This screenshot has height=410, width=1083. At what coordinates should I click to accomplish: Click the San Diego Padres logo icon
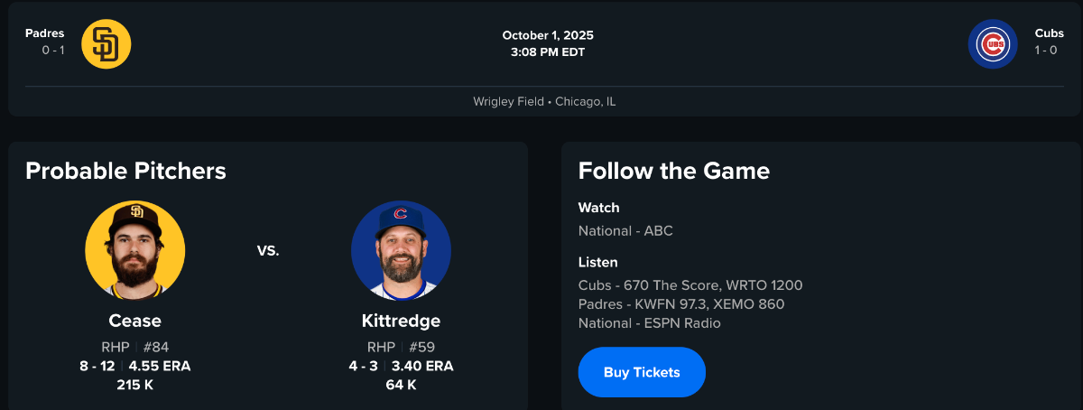point(106,43)
